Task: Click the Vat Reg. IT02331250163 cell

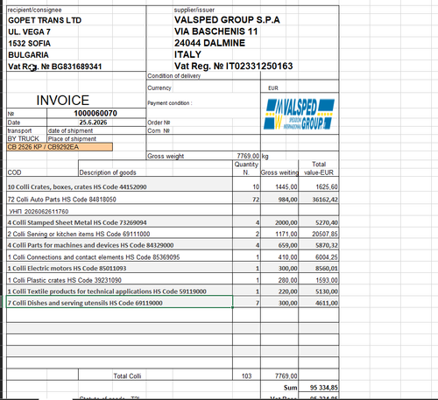Action: pos(233,66)
